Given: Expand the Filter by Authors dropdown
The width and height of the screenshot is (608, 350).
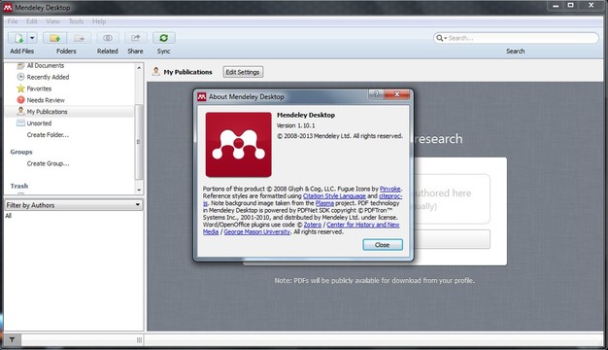Looking at the screenshot, I should tap(74, 205).
